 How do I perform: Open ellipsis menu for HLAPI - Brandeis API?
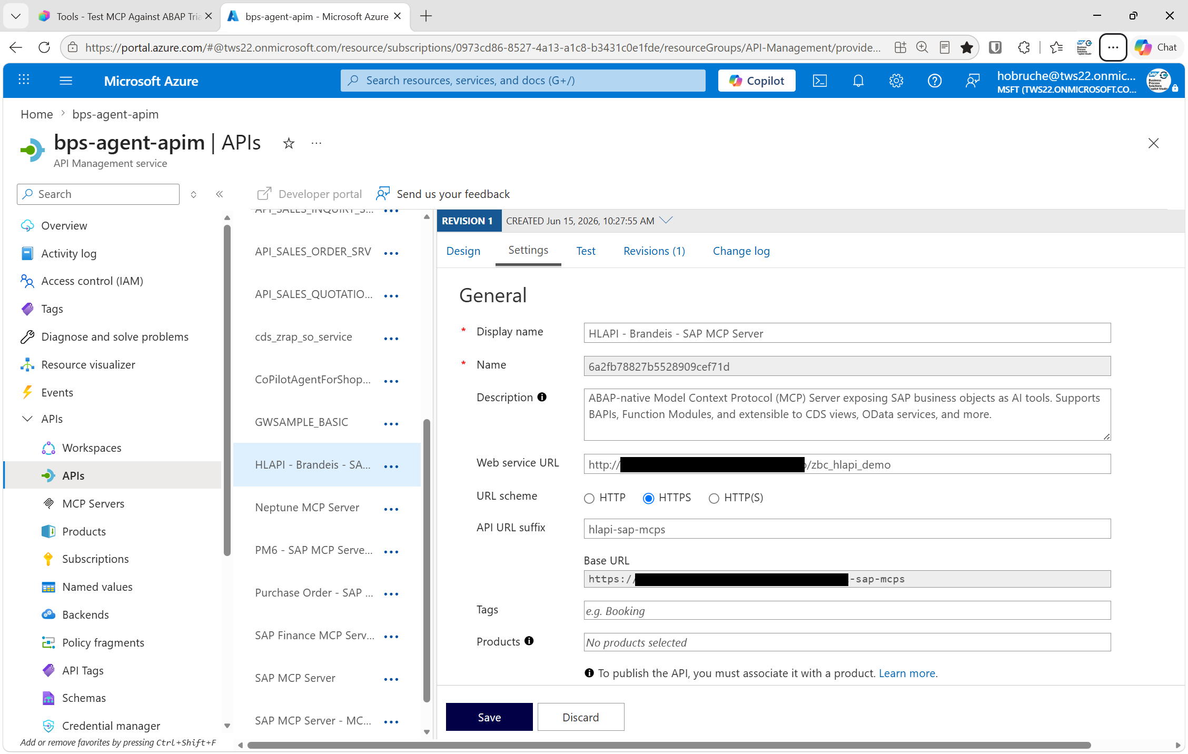tap(391, 467)
